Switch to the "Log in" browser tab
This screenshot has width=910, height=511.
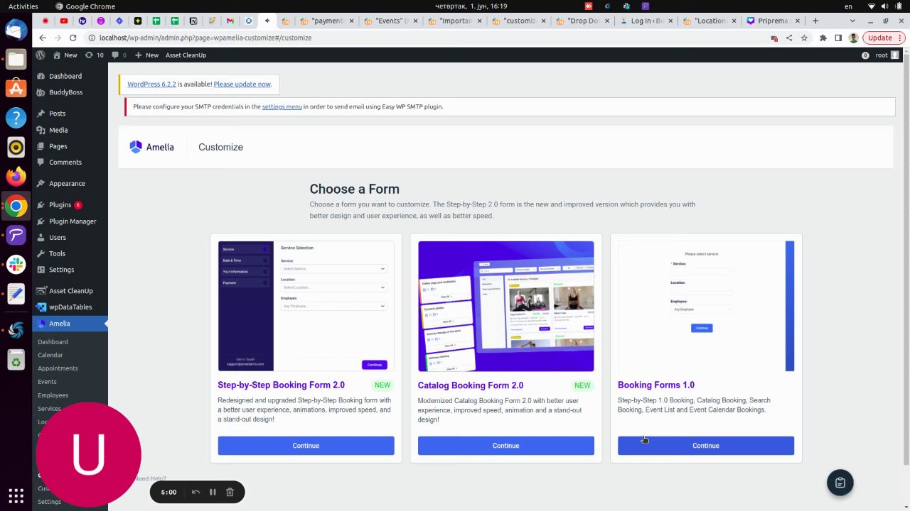pos(646,21)
